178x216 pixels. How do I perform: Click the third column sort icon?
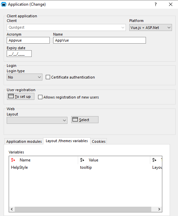154,160
